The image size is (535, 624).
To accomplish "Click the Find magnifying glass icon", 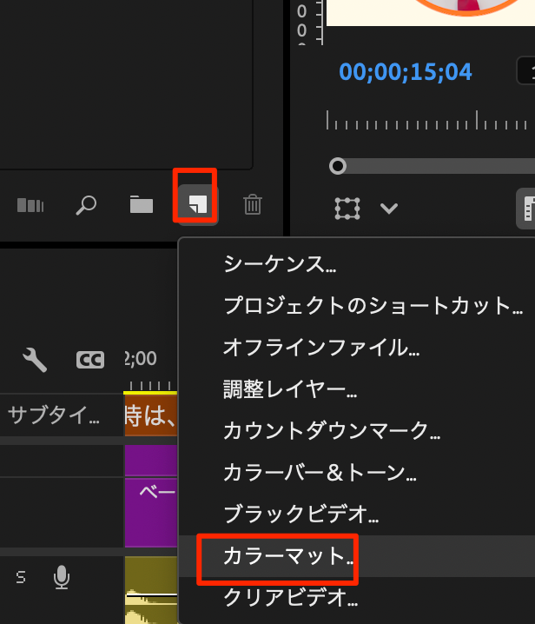I will (x=86, y=205).
